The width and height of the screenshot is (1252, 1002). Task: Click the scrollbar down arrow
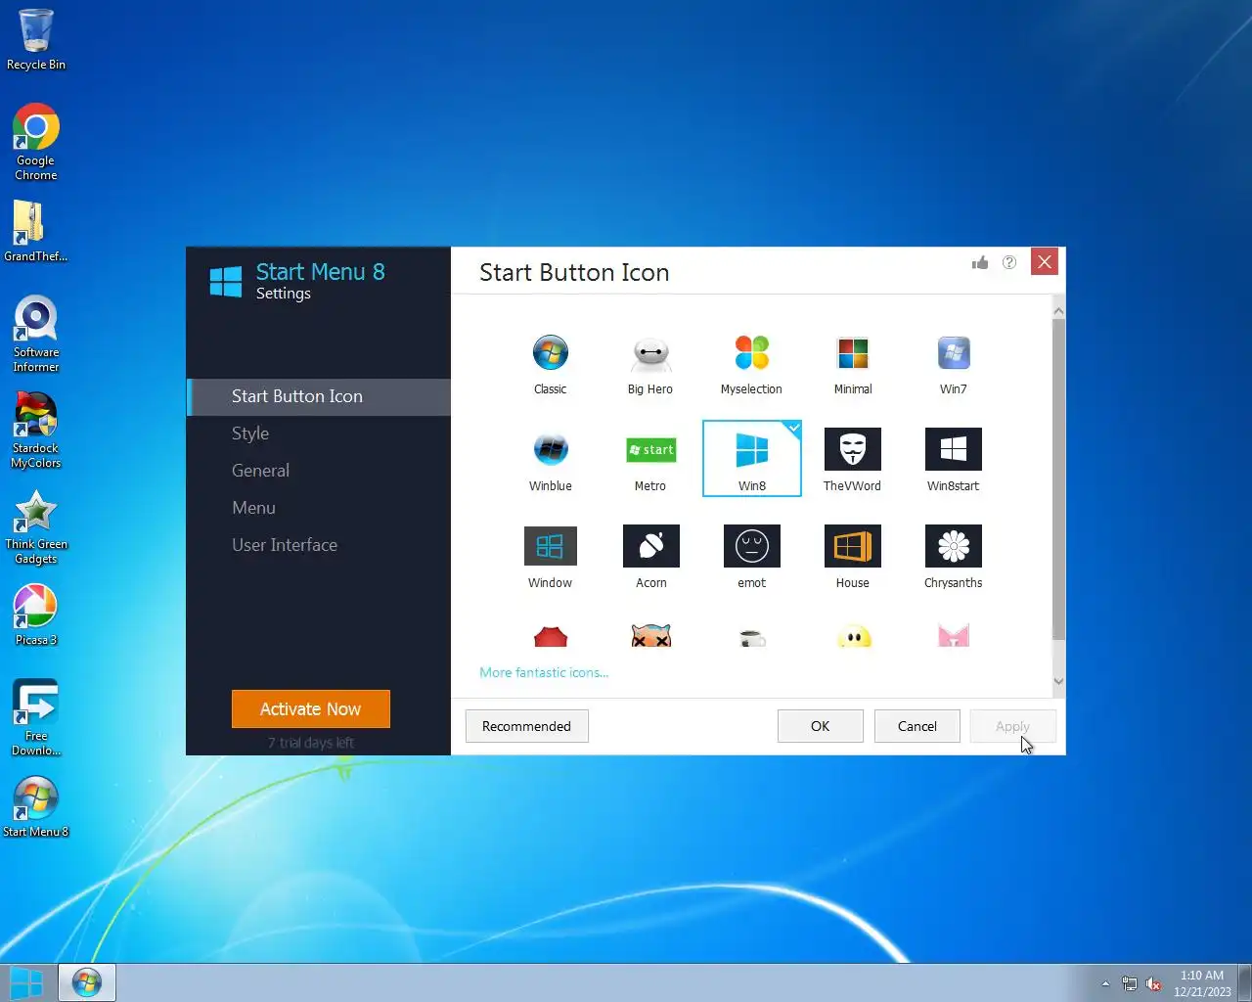pos(1058,681)
